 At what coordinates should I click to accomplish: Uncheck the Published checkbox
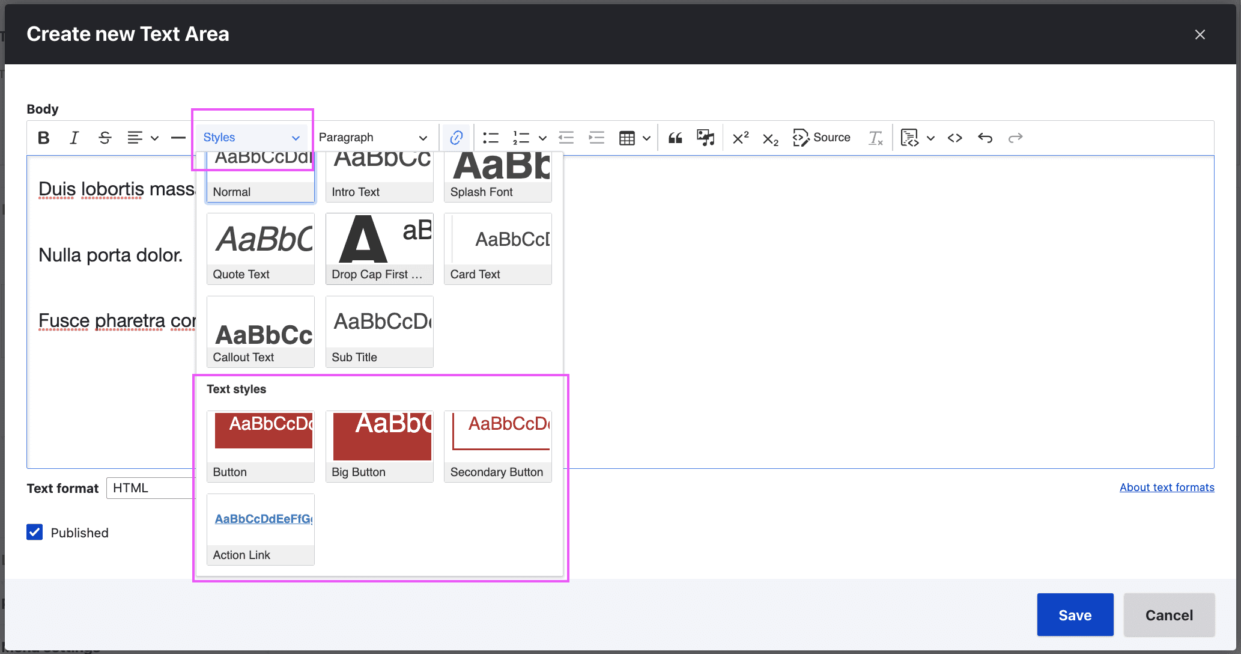point(35,532)
